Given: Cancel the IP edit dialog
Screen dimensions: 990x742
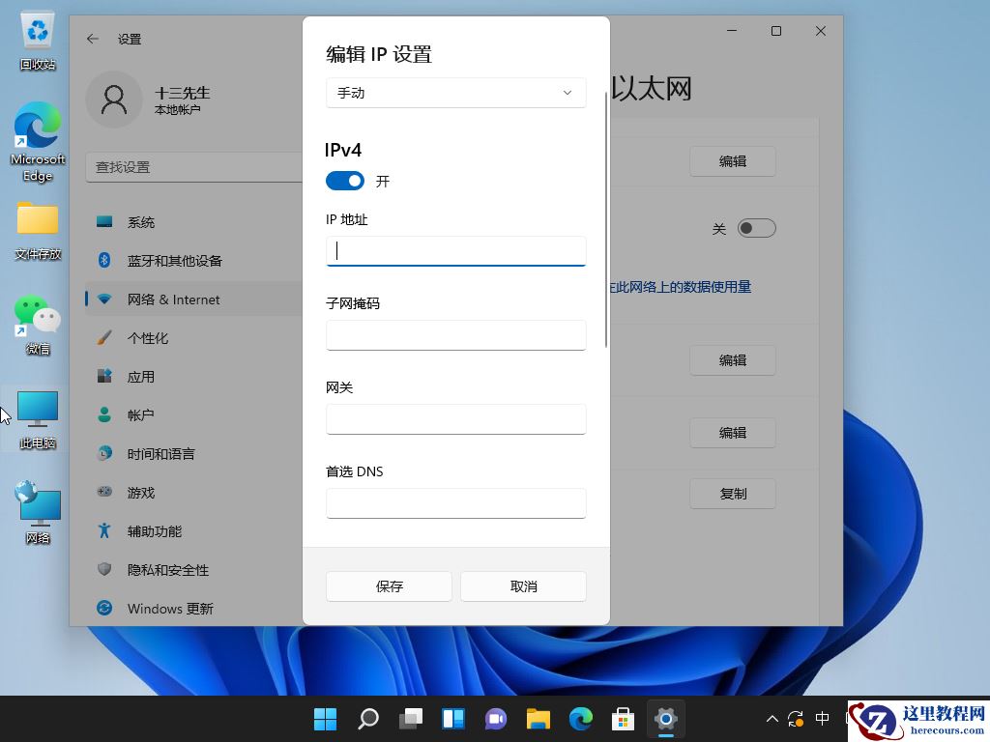Looking at the screenshot, I should pos(522,585).
